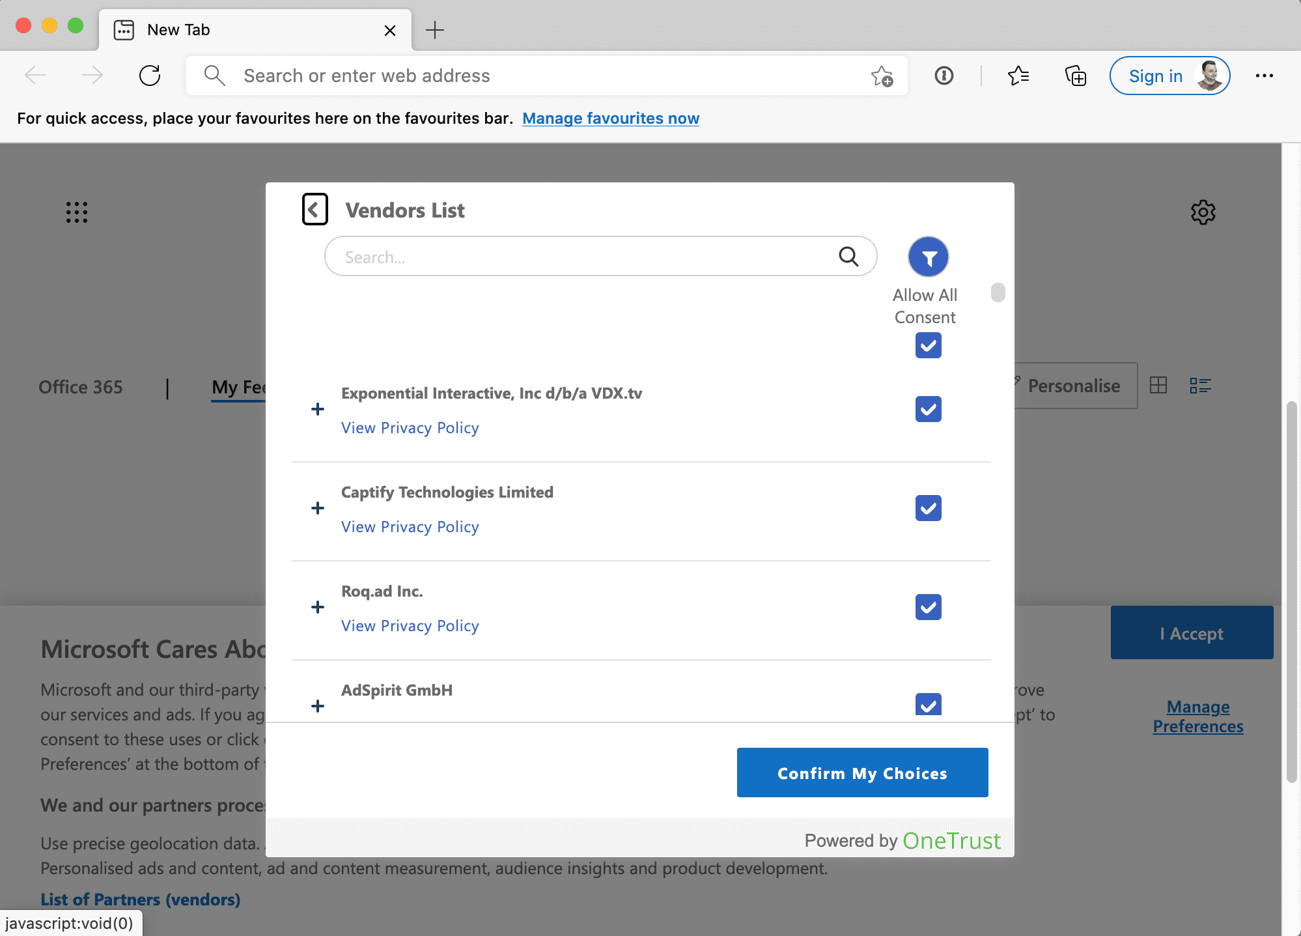Expand AdSpirit GmbH vendor details
This screenshot has width=1301, height=936.
(x=318, y=706)
